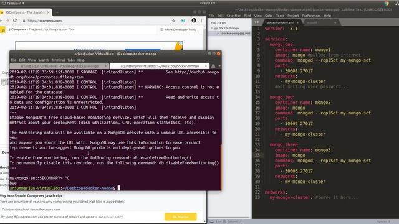Open Sublime Text Goto menu
The image size is (399, 224).
pyautogui.click(x=269, y=16)
